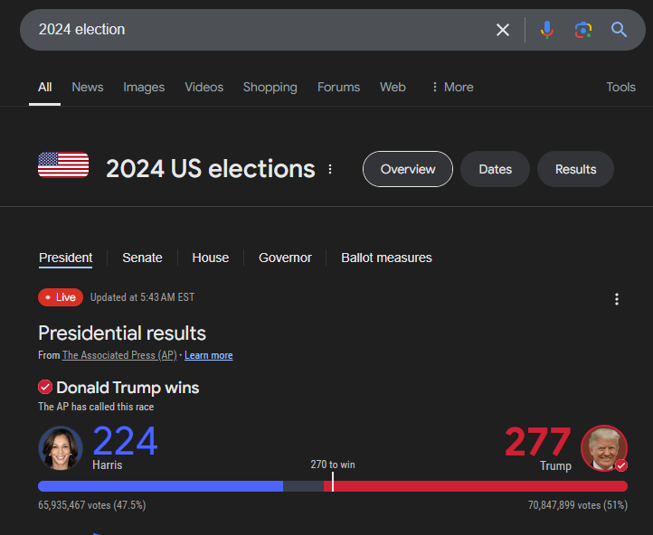
Task: Click the '65,935,467 votes (47.5%)' text
Action: pyautogui.click(x=92, y=505)
